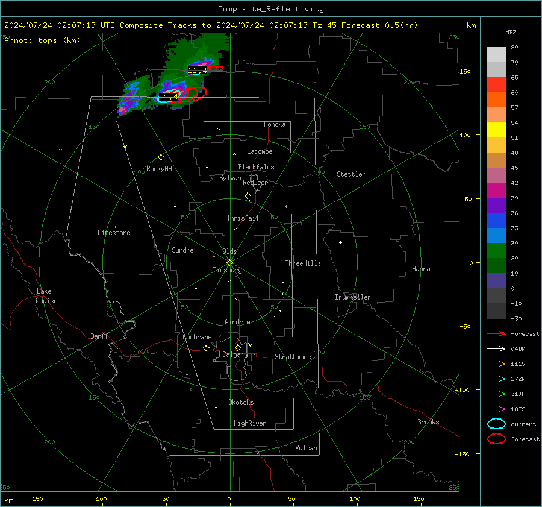Select the yellow diamond marker below RedDeer
Viewport: 542px width, 507px height.
[248, 196]
